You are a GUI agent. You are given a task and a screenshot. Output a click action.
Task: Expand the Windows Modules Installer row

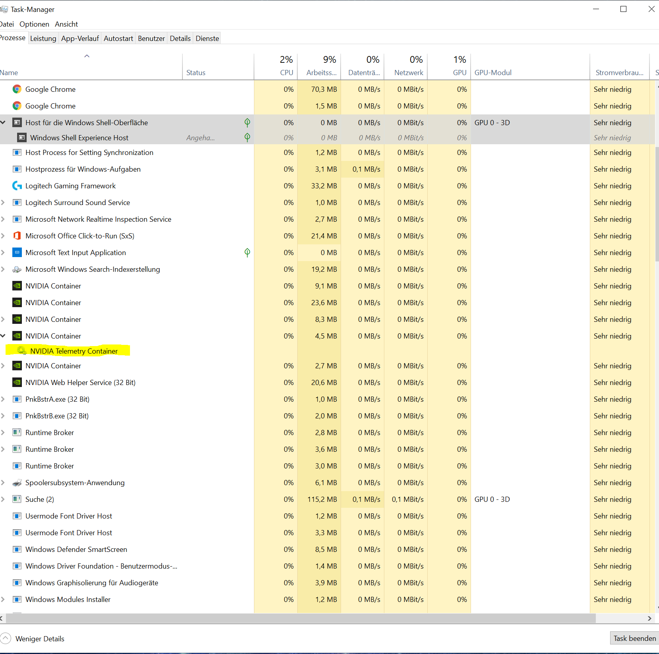click(x=3, y=599)
